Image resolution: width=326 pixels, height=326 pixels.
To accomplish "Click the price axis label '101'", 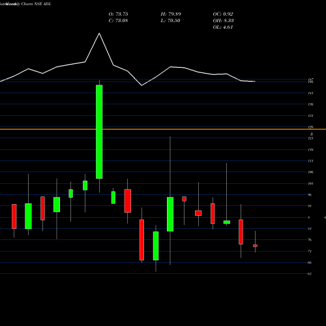I will (311, 184).
